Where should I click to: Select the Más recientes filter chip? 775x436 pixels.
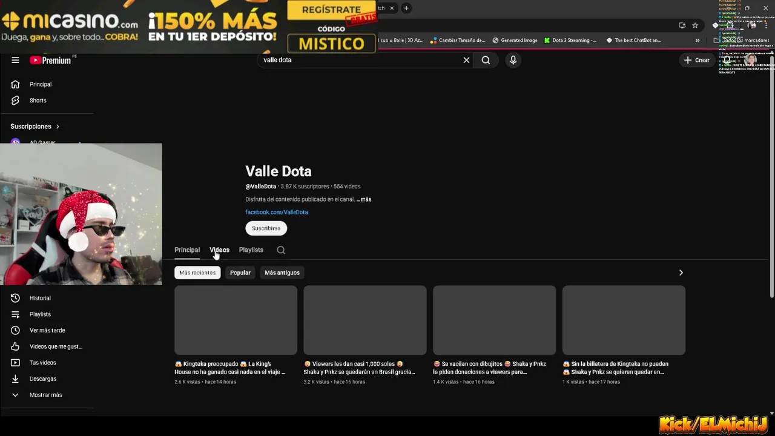coord(197,272)
